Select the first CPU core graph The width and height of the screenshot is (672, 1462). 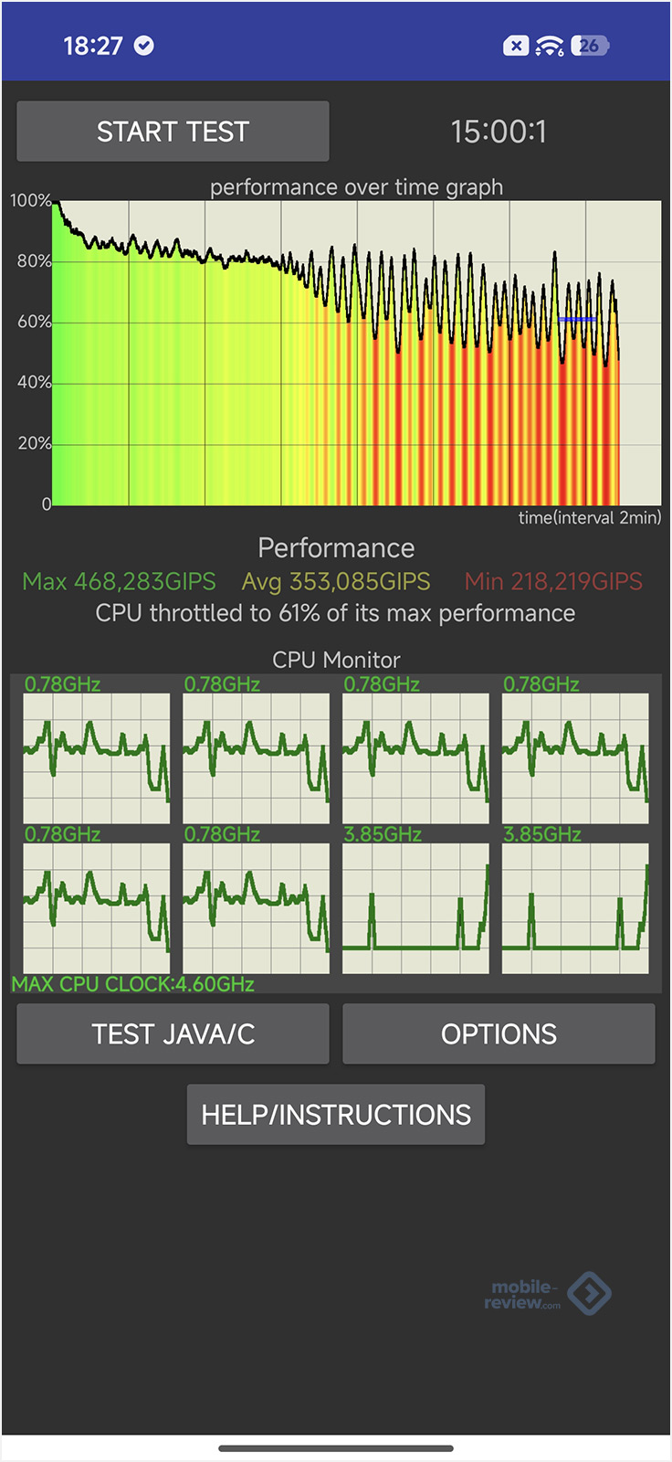97,758
